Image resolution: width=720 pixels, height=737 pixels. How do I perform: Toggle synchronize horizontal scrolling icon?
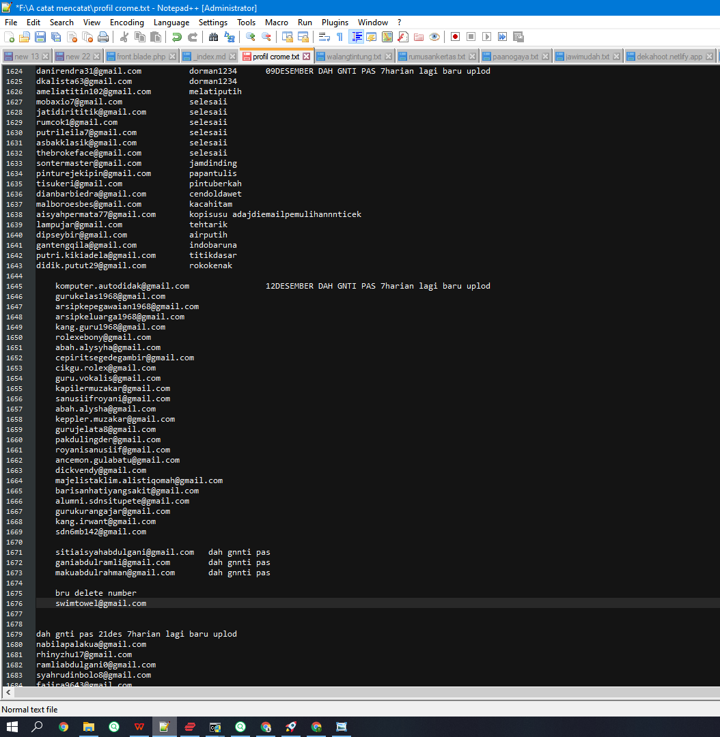click(303, 37)
